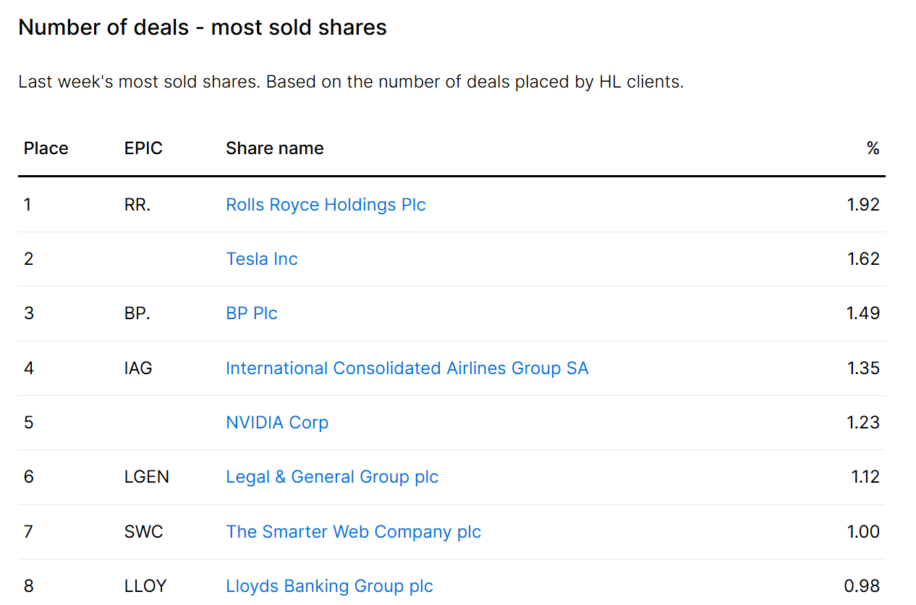The width and height of the screenshot is (916, 605).
Task: Open Lloyds Banking Group plc link
Action: tap(329, 586)
